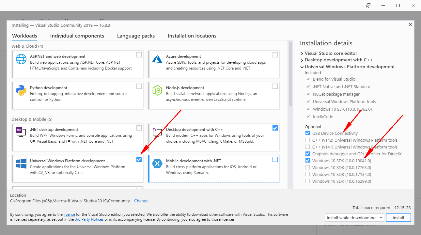Click the Blend for Visual Studio item
The width and height of the screenshot is (421, 235).
(x=334, y=79)
